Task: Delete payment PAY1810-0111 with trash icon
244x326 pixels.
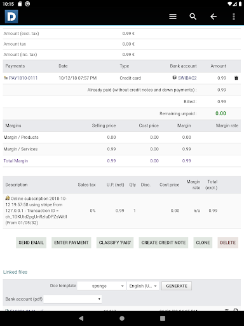Action: (x=236, y=78)
